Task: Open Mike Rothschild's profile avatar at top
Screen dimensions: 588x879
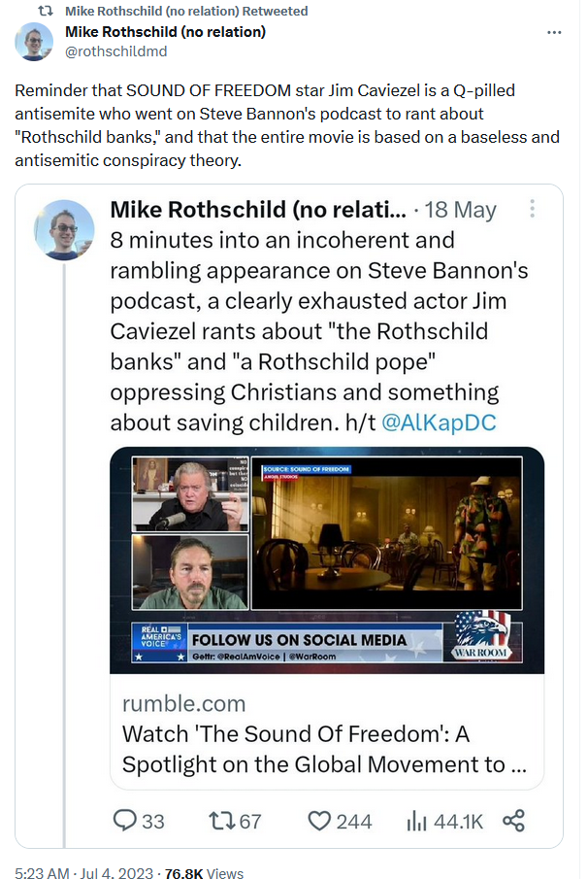Action: coord(34,43)
